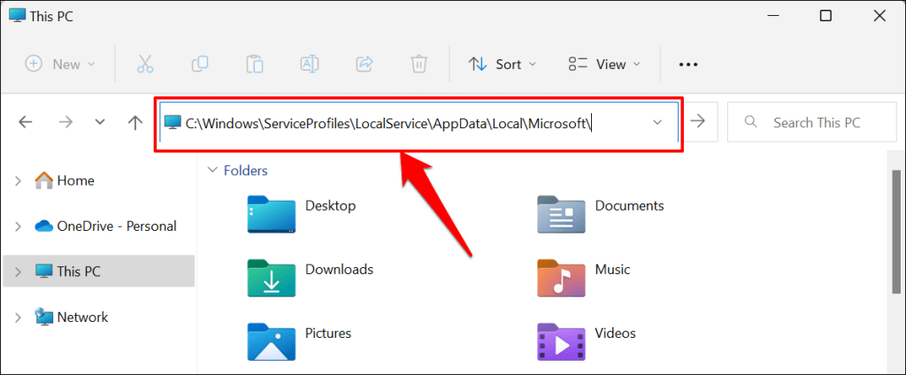Click the Delete trash can icon
This screenshot has width=906, height=375.
click(x=419, y=64)
